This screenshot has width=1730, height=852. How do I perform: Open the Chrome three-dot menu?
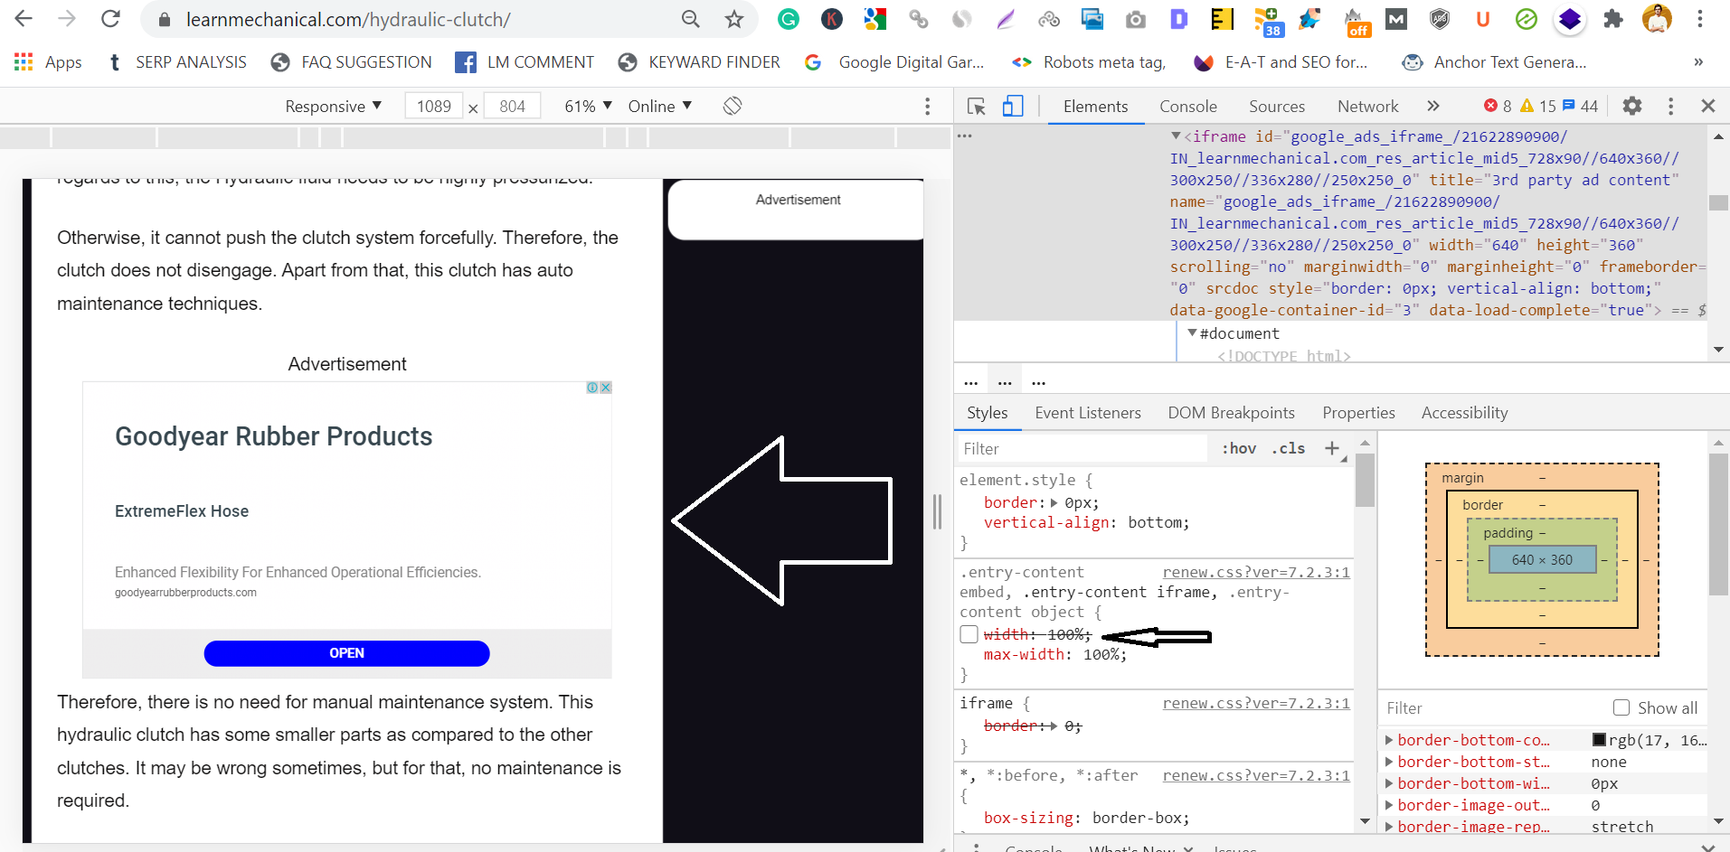point(1700,19)
